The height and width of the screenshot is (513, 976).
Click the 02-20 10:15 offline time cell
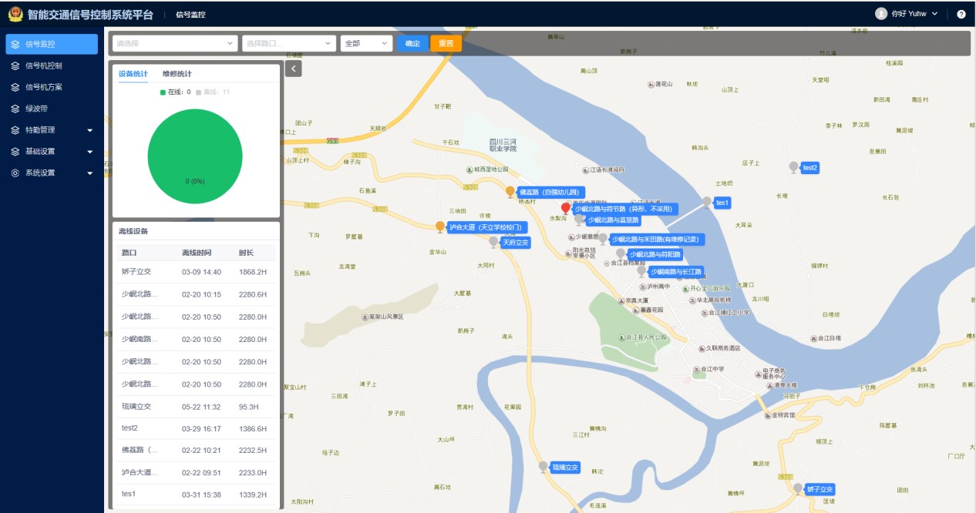[x=201, y=294]
